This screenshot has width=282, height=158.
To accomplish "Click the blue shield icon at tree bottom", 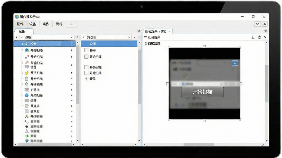I will [x=27, y=141].
